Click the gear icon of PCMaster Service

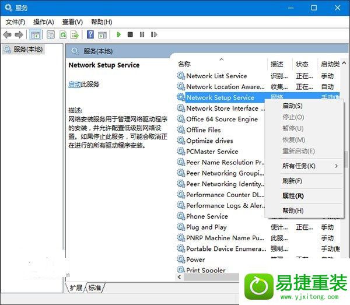[181, 152]
